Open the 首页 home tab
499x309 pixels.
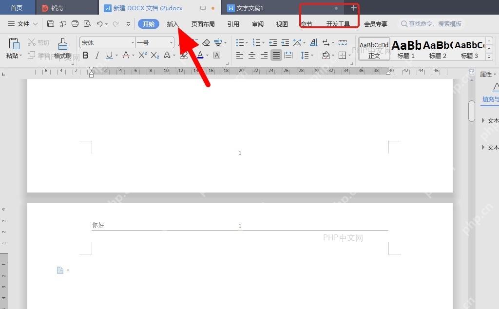17,8
